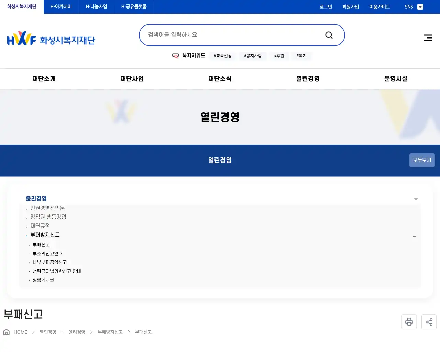440x352 pixels.
Task: Collapse the 부패방지신고 submenu
Action: pos(414,236)
